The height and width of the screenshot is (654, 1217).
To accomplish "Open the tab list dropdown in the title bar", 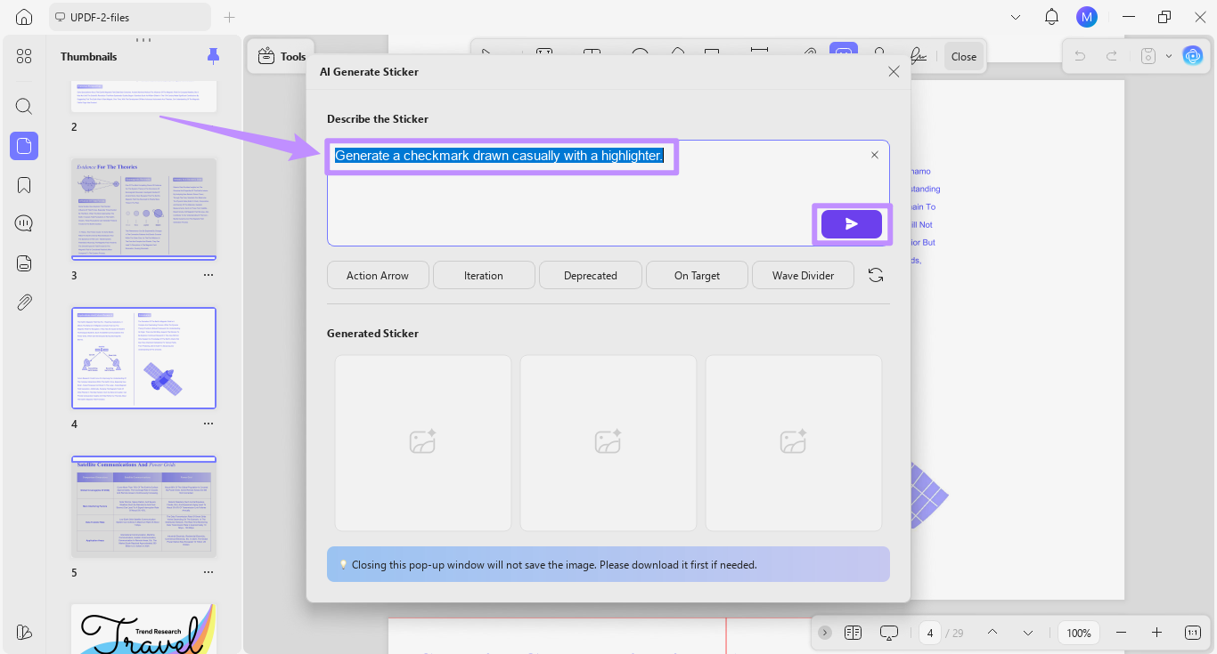I will click(x=1016, y=17).
